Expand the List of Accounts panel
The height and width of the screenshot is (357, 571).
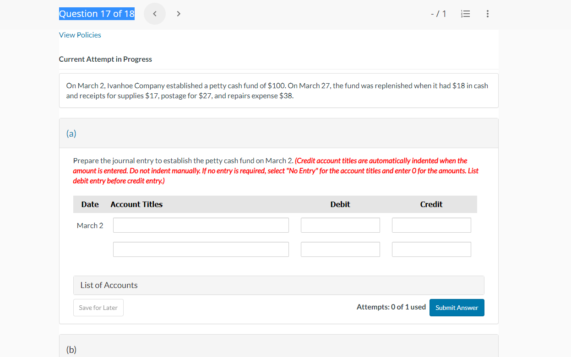point(278,285)
